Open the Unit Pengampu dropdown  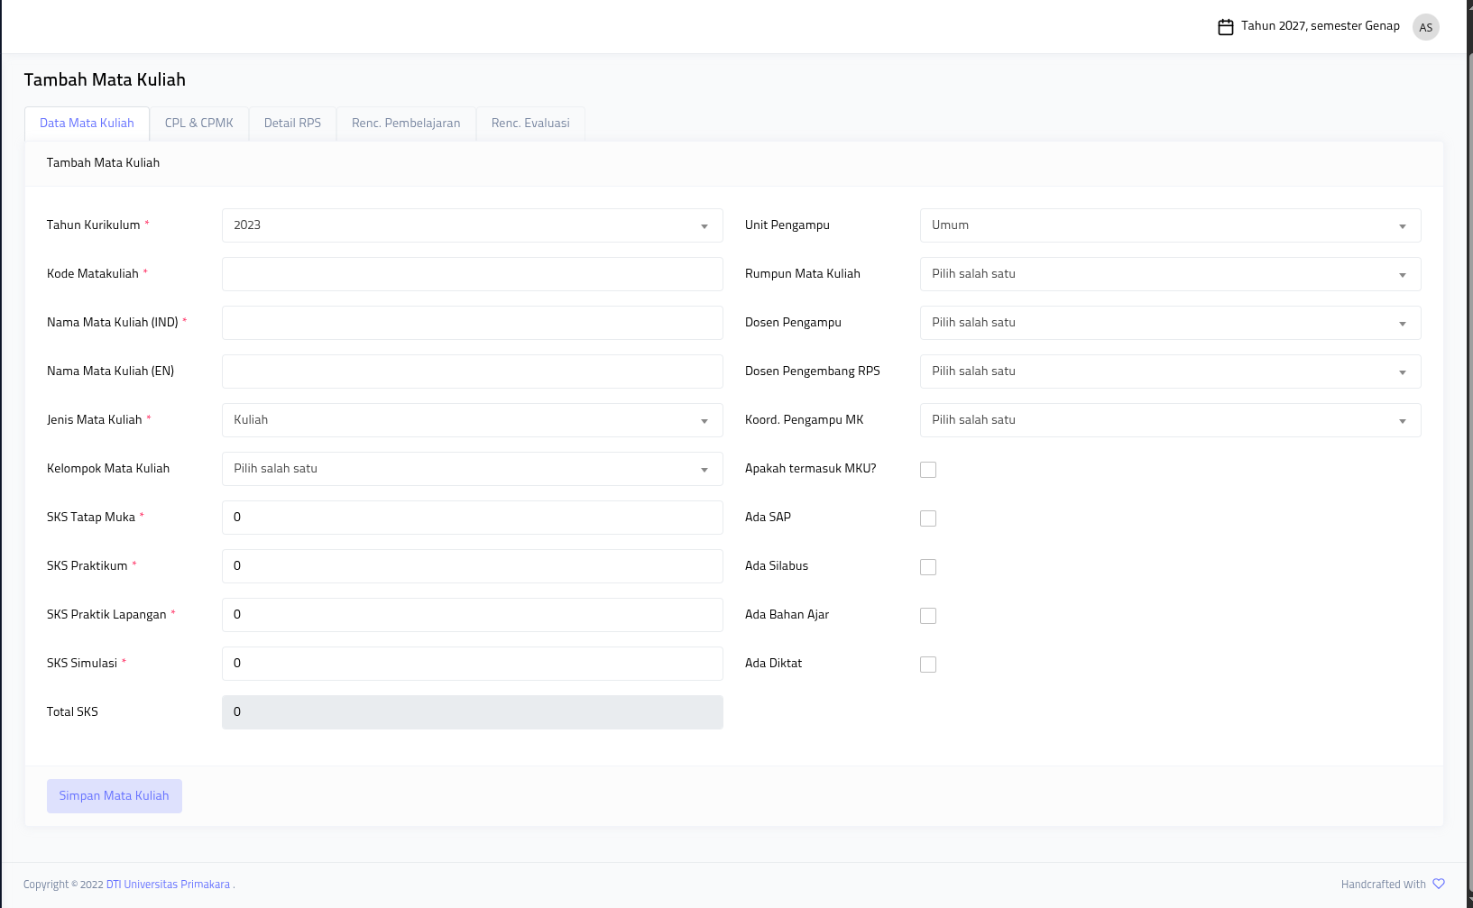pos(1170,225)
